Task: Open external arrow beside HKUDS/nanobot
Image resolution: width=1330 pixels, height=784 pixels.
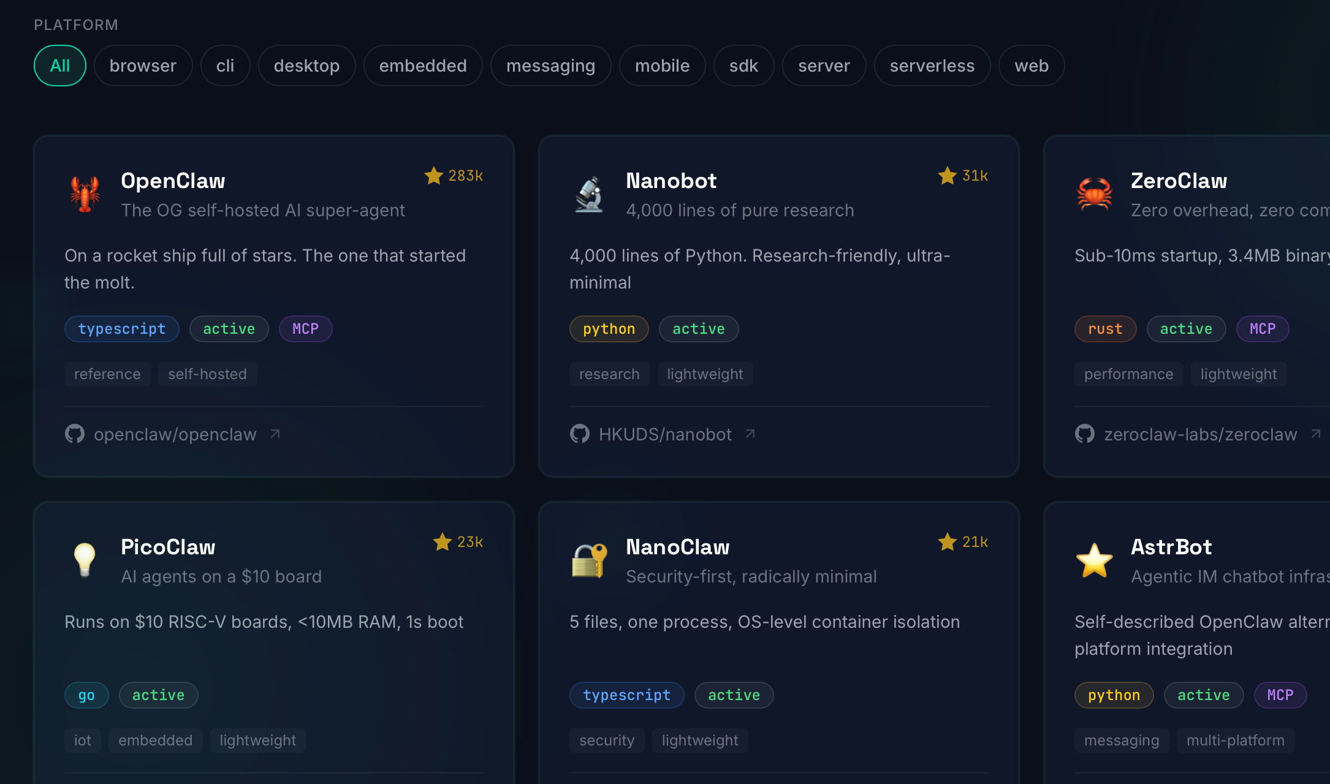Action: pos(750,434)
